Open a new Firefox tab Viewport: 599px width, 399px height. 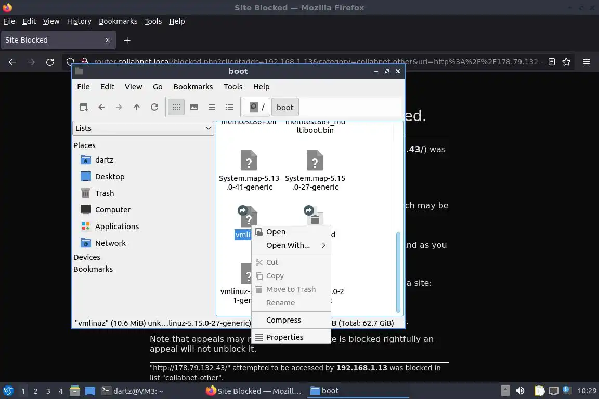(x=127, y=40)
